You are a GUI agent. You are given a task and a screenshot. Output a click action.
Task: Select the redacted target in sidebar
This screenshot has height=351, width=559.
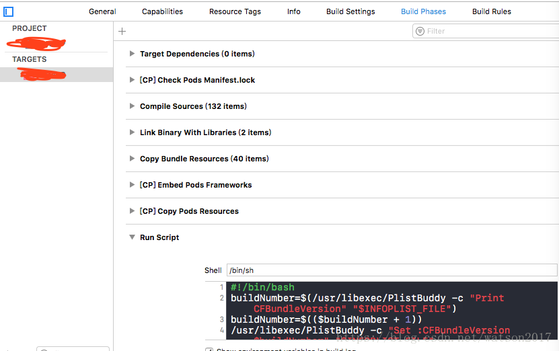57,75
